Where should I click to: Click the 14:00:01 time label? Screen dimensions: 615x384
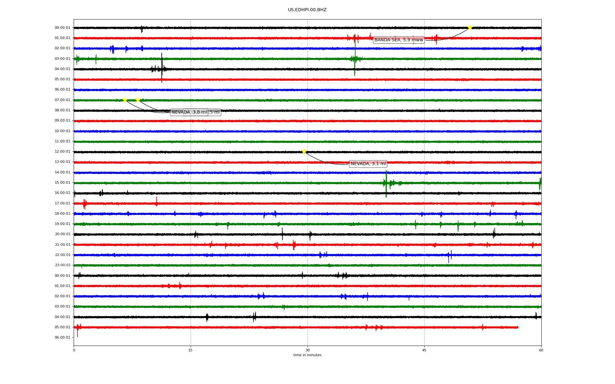pos(62,172)
